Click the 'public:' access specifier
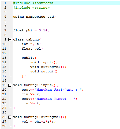 pos(29,58)
